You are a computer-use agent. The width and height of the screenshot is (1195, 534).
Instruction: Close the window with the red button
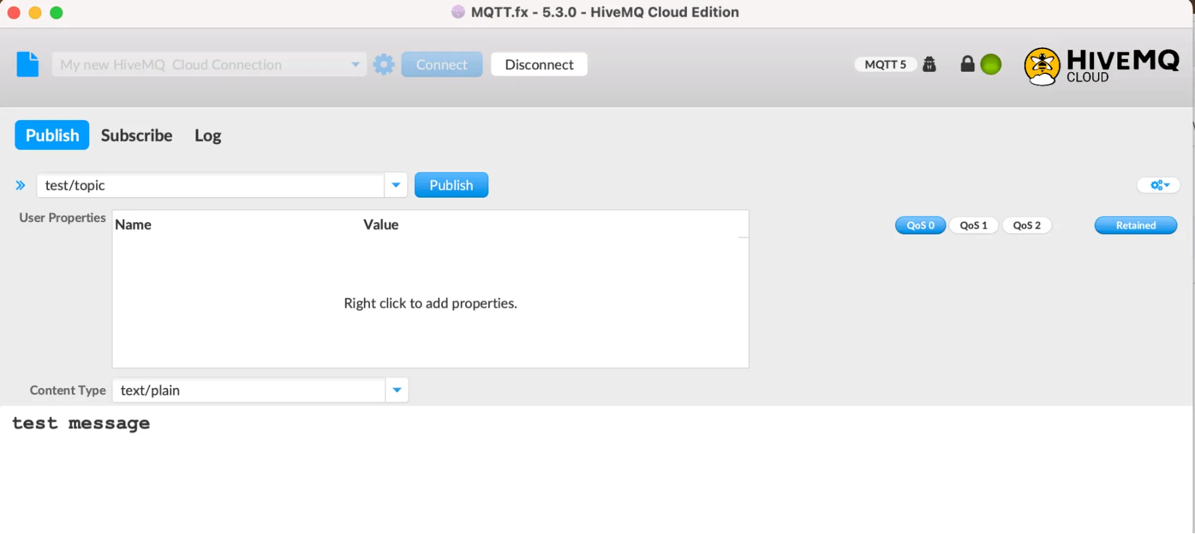coord(14,13)
